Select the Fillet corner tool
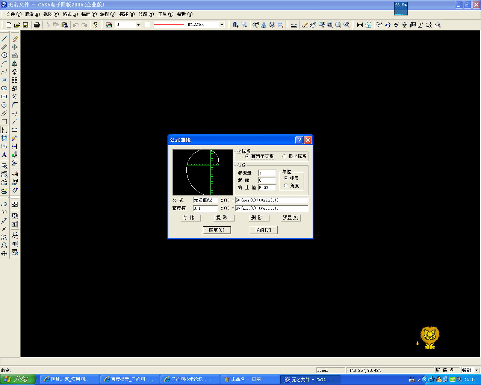481x385 pixels. 15,105
